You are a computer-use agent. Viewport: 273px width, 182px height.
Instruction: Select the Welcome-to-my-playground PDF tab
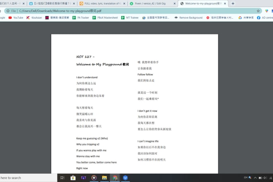pos(201,3)
